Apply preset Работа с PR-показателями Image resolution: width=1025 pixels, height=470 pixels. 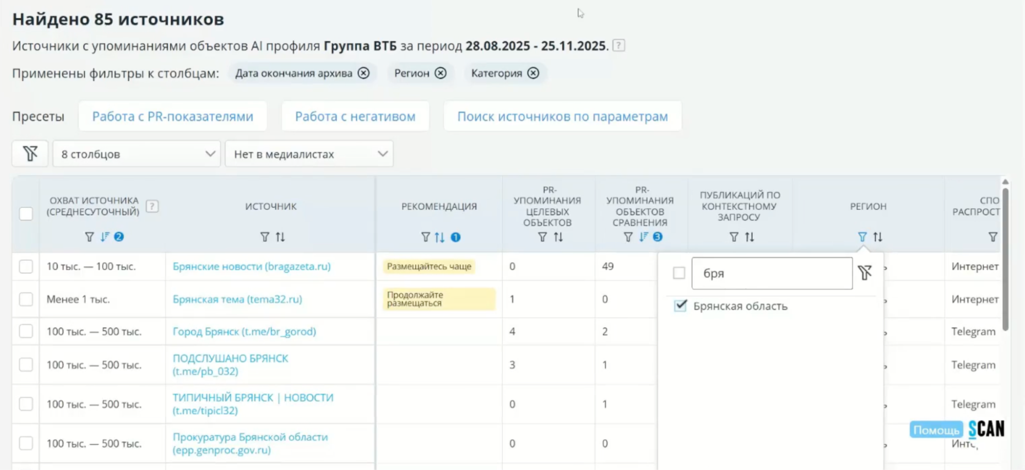point(173,116)
